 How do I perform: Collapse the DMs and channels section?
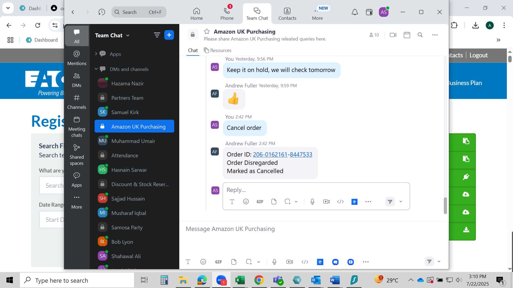pos(96,69)
